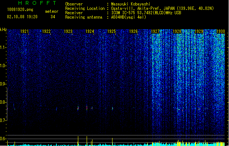The height and width of the screenshot is (146, 229).
Task: Click the 0.6 kHz axis label
Action: click(x=3, y=139)
